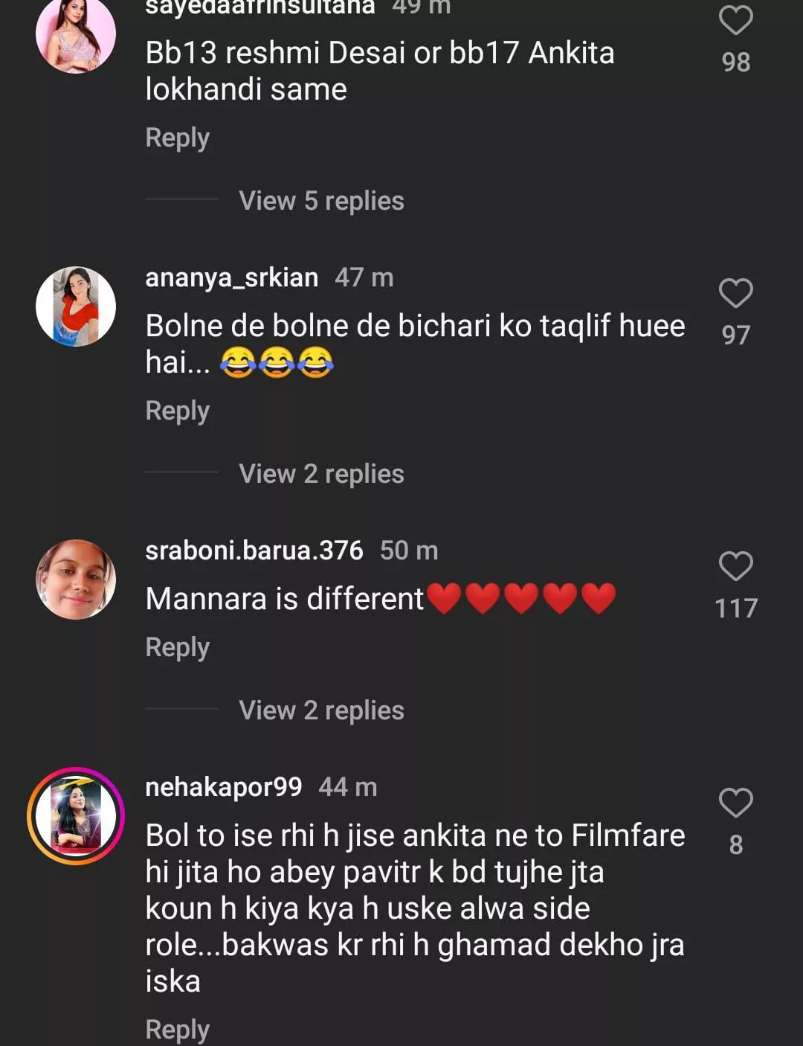The height and width of the screenshot is (1046, 803).
Task: Reply to 'Mannara is different' comment
Action: (x=177, y=647)
